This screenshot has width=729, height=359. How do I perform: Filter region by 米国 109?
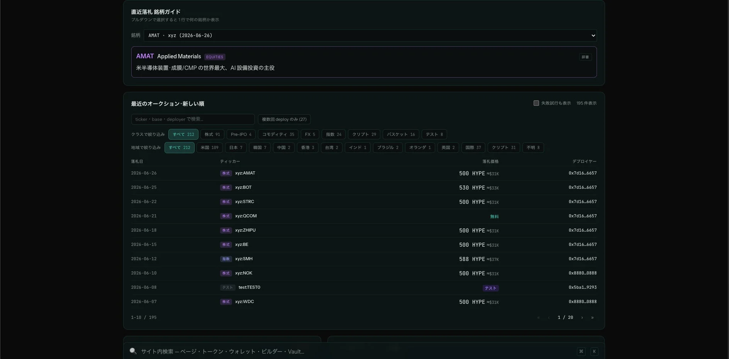coord(210,147)
